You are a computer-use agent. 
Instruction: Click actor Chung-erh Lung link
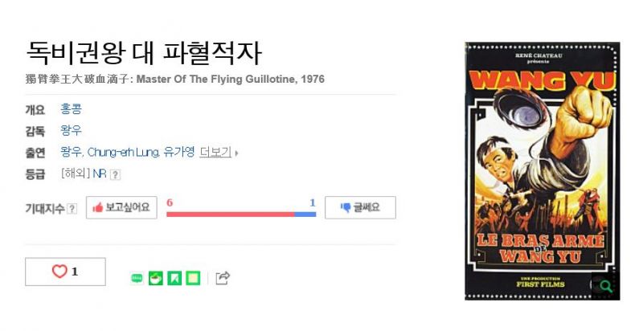[124, 153]
